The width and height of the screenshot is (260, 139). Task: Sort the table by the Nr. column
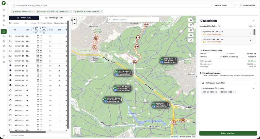(x=26, y=23)
